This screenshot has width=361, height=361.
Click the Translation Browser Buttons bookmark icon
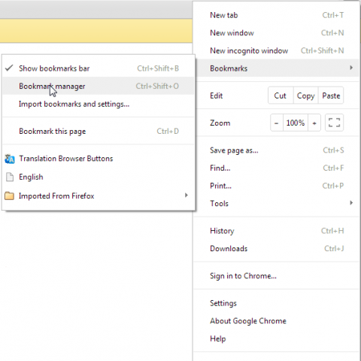point(10,159)
